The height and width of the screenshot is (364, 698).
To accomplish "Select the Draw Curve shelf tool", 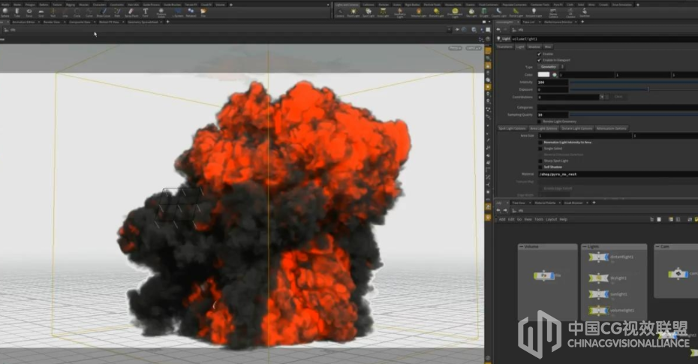I will tap(104, 13).
